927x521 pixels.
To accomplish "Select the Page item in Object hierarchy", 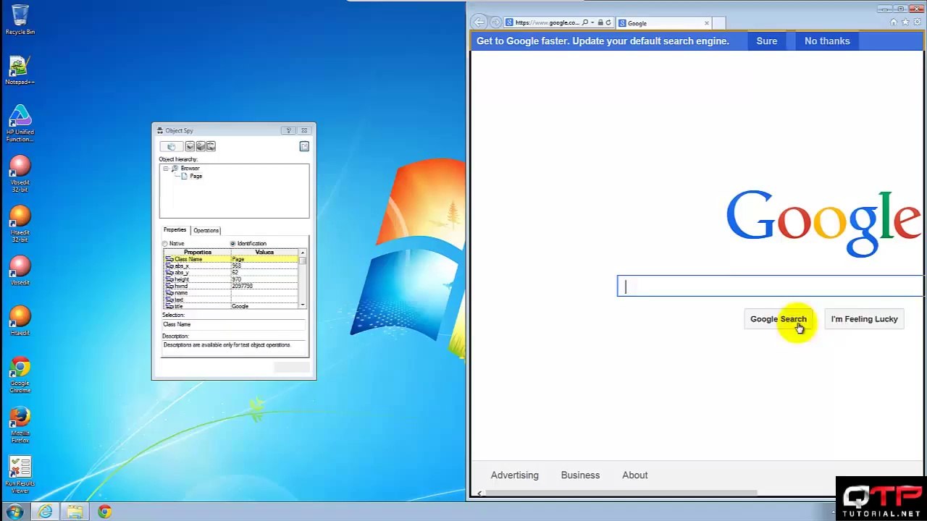I will [196, 177].
